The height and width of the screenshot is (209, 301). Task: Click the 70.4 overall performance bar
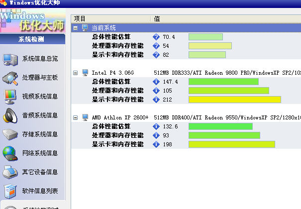(205, 37)
